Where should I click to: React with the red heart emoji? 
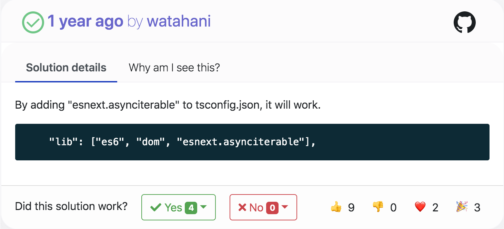(x=420, y=207)
